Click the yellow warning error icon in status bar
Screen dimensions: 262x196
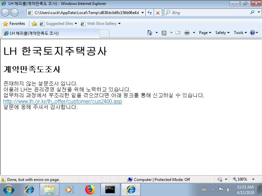[x=3, y=179]
